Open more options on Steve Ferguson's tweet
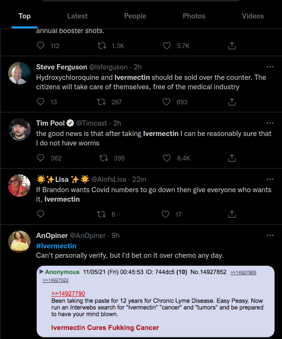Screen dimensions: 282x339 click(x=270, y=67)
